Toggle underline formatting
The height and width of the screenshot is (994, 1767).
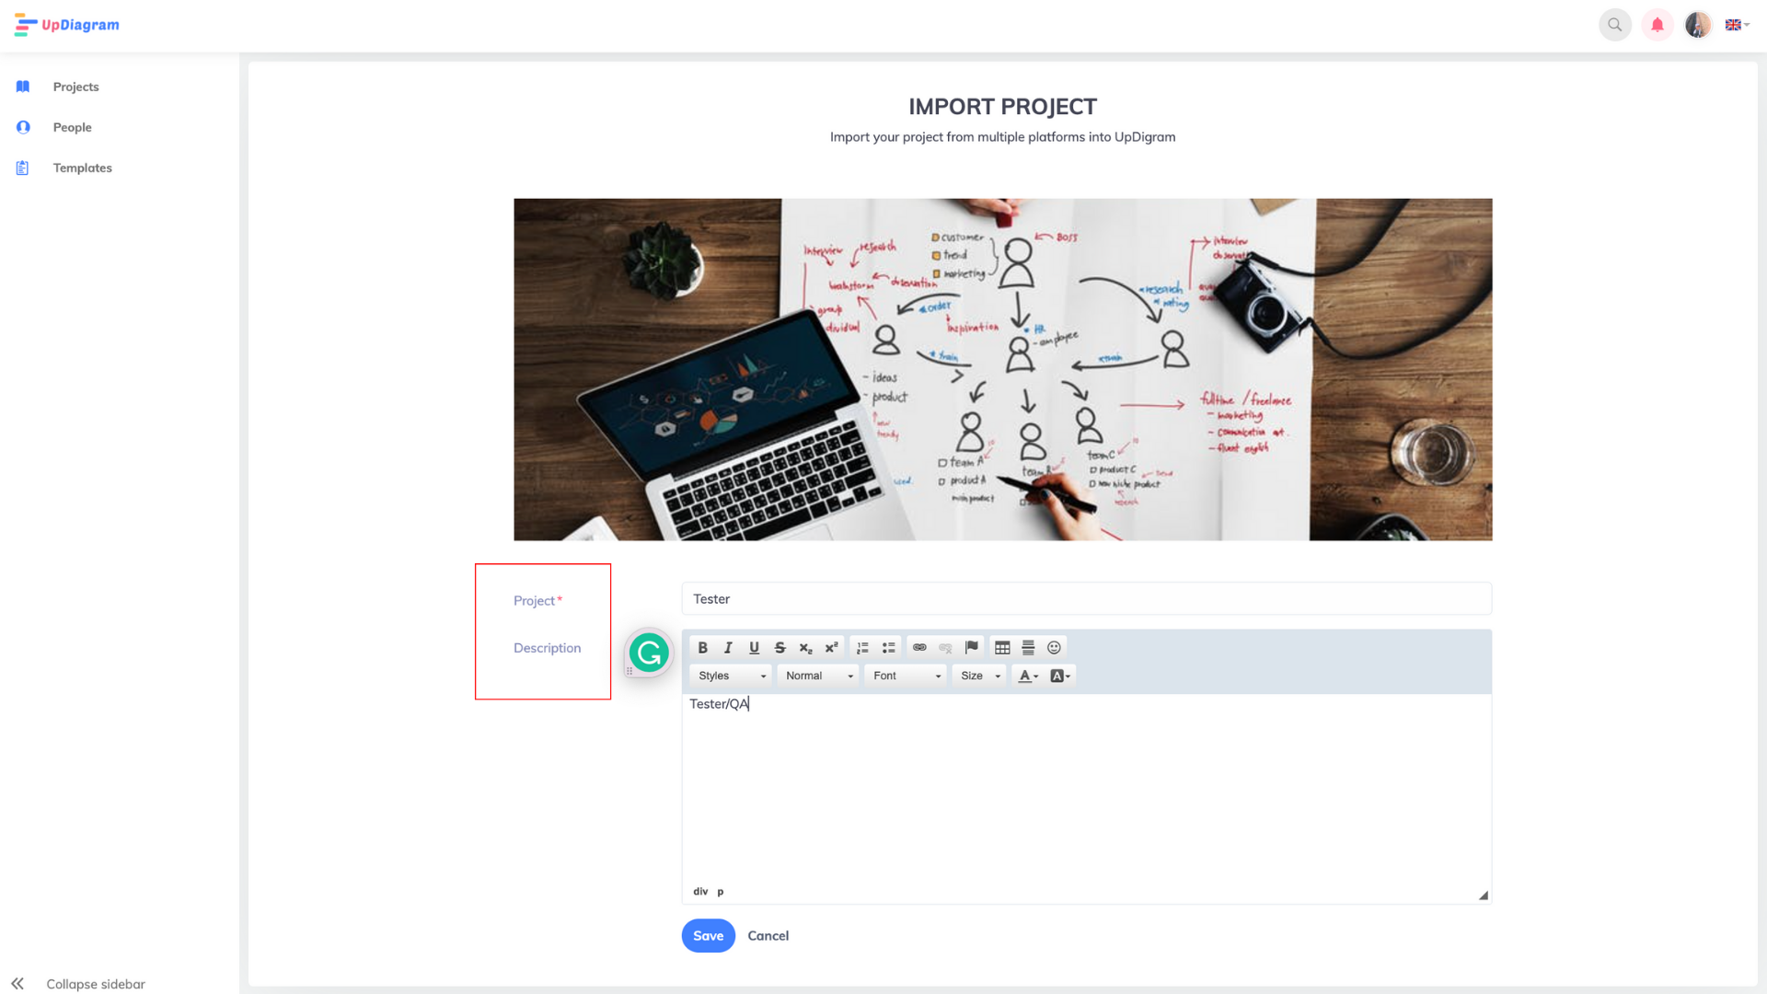[754, 647]
